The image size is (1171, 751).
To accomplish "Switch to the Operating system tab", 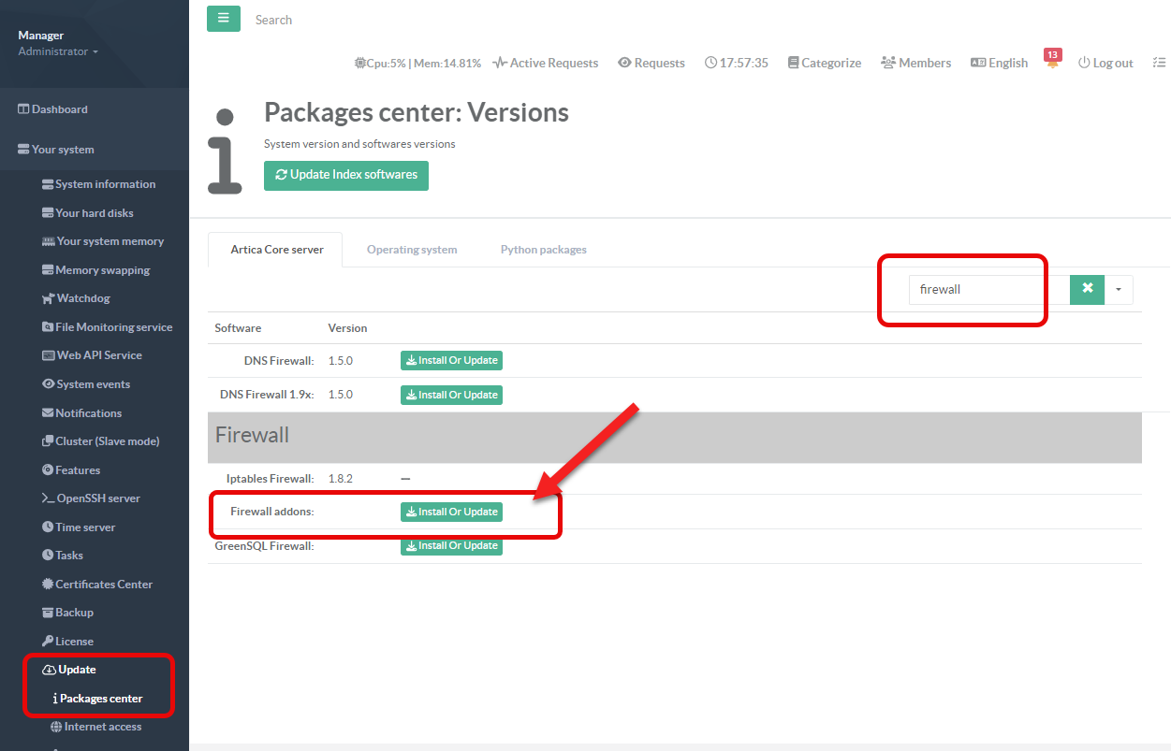I will [412, 250].
